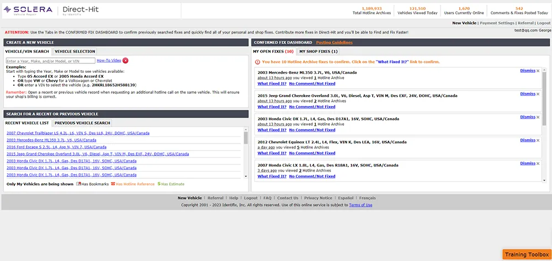The image size is (552, 261).
Task: Open the How-To Video link
Action: click(x=109, y=61)
